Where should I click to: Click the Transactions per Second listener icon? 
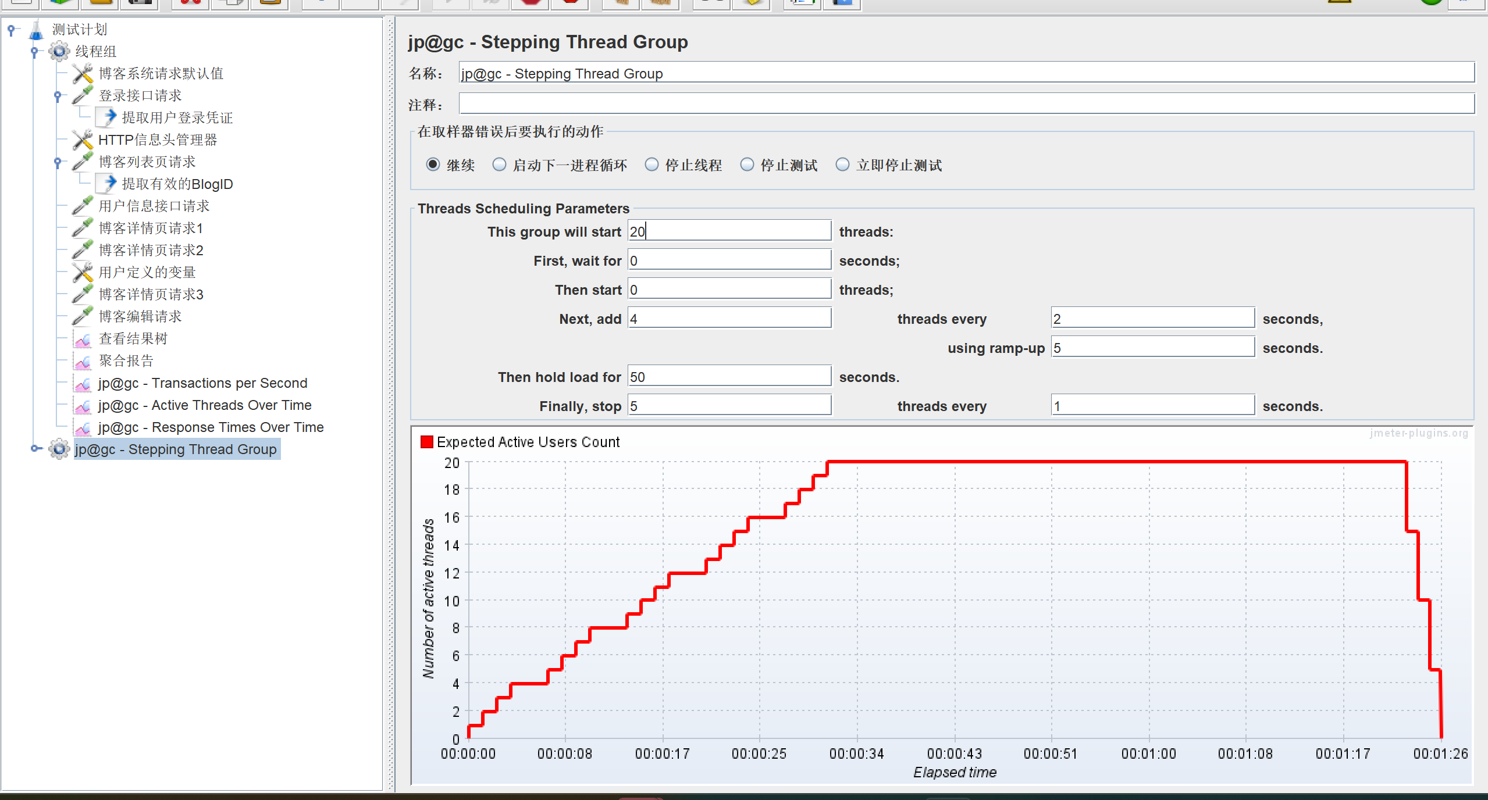[x=83, y=384]
